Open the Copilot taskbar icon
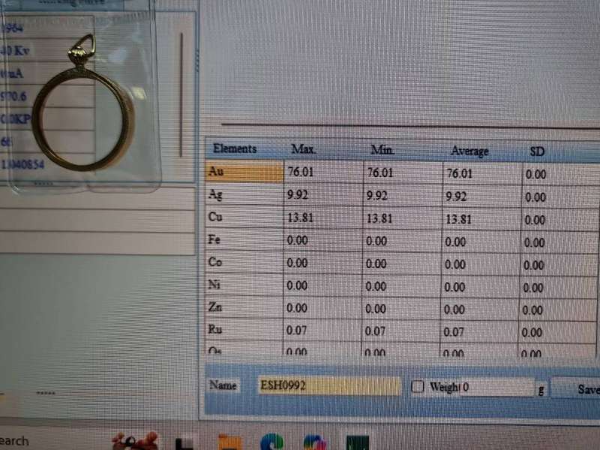 click(x=314, y=442)
